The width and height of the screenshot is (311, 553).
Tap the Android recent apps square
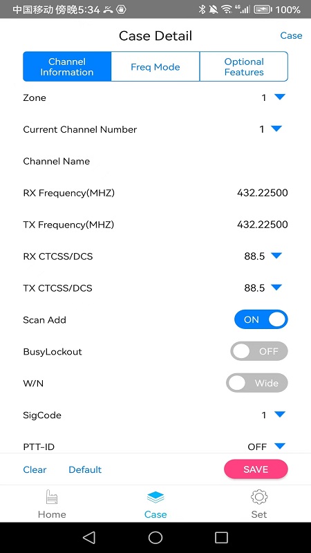click(221, 538)
